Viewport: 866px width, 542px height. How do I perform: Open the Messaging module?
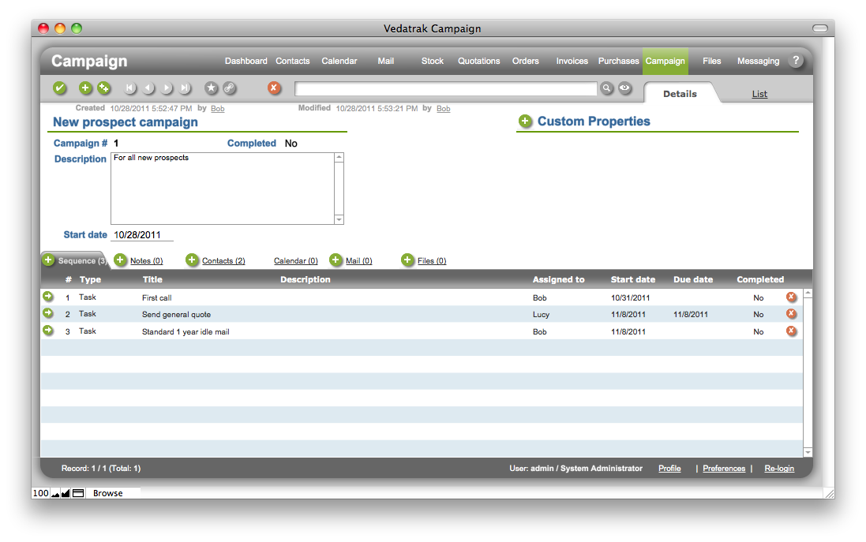[759, 61]
